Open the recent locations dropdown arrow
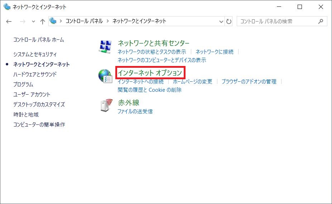 (x=33, y=22)
